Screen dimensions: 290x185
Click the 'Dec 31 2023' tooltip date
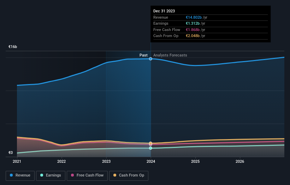pyautogui.click(x=164, y=11)
